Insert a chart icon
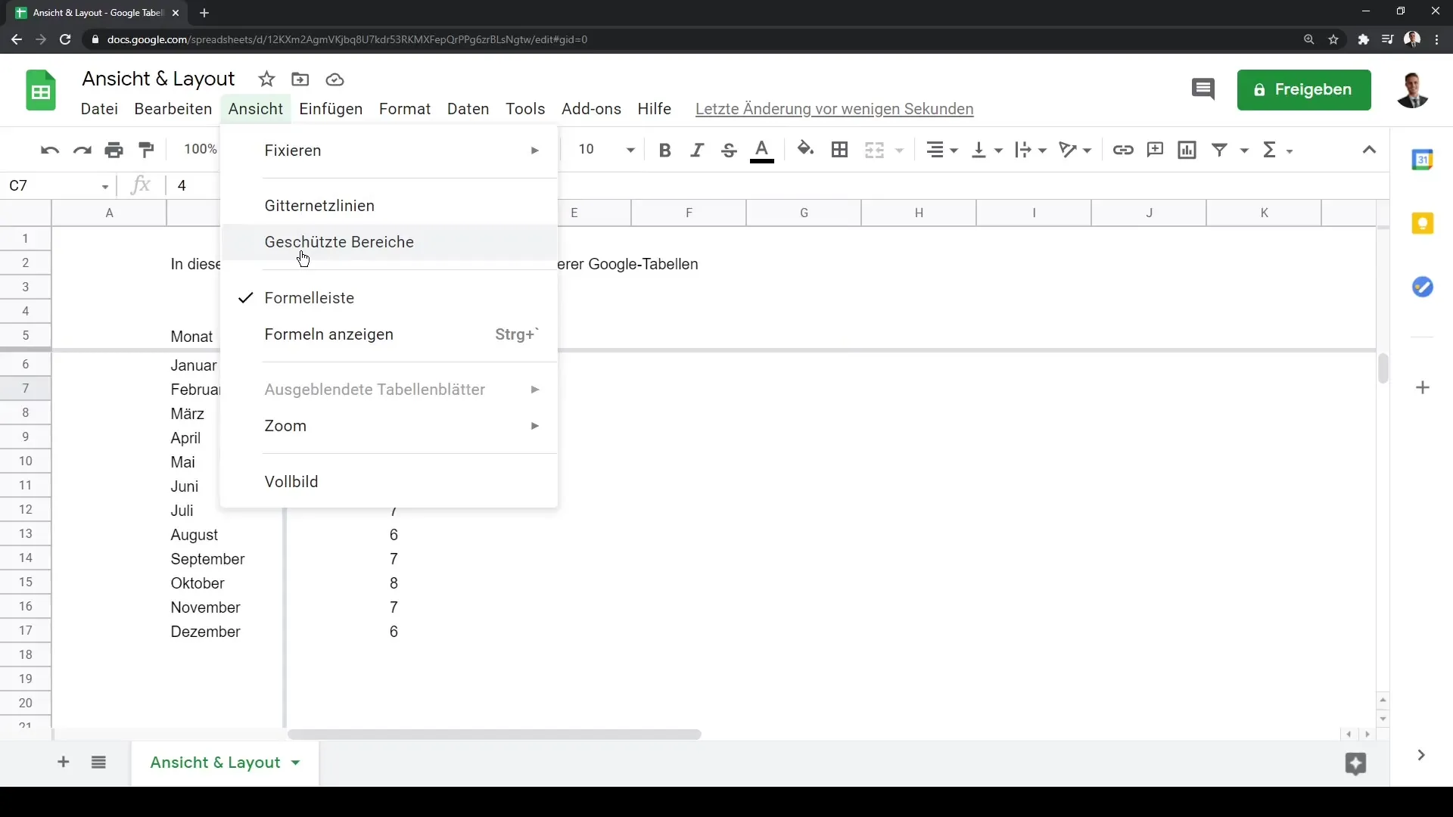Image resolution: width=1453 pixels, height=817 pixels. click(1187, 150)
